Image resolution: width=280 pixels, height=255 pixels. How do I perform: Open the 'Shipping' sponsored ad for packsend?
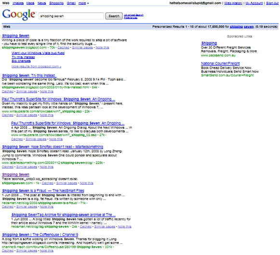coord(209,43)
